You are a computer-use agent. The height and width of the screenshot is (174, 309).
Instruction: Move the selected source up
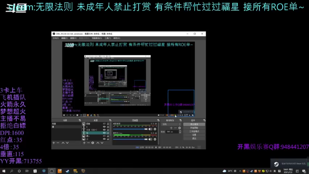(98, 143)
